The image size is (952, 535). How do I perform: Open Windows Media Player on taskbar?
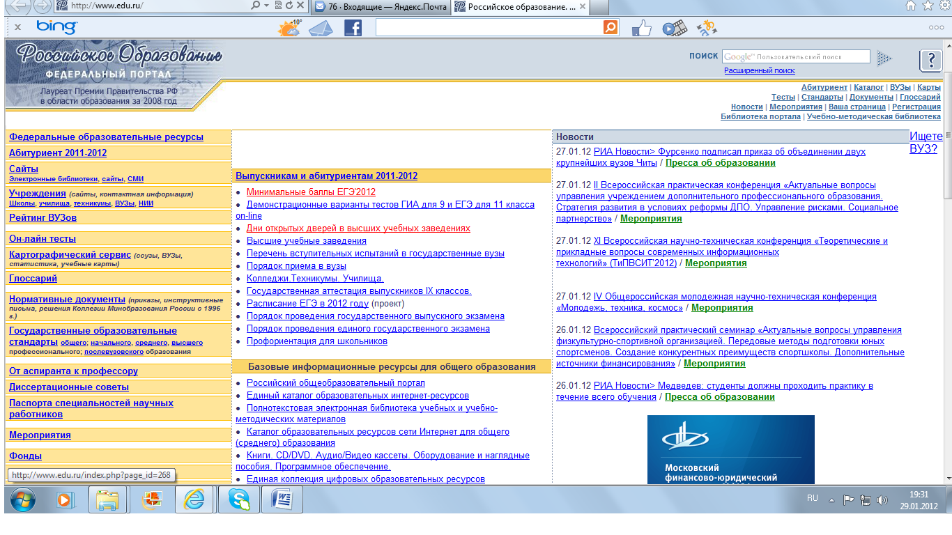65,499
